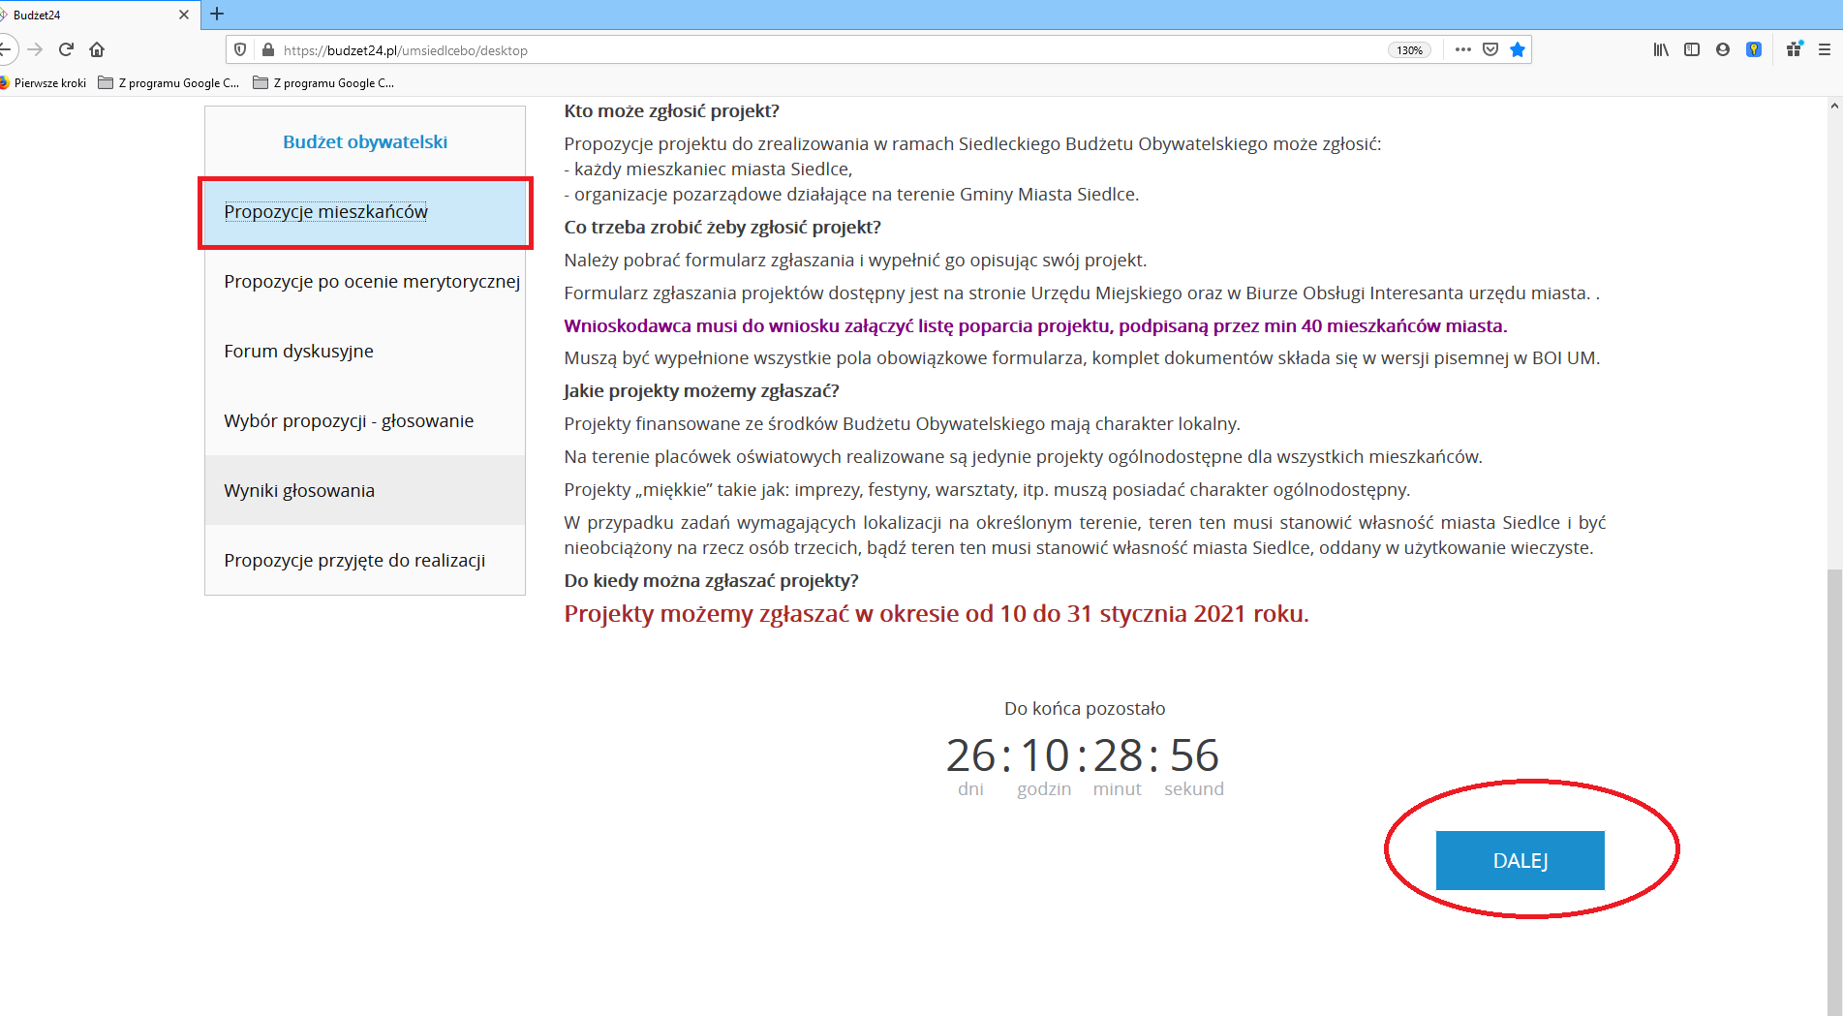Click the blue bookmark star

1518,49
